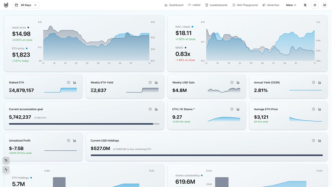Click the Unrealized Profit value $-7.5B
The image size is (332, 187).
pyautogui.click(x=16, y=148)
